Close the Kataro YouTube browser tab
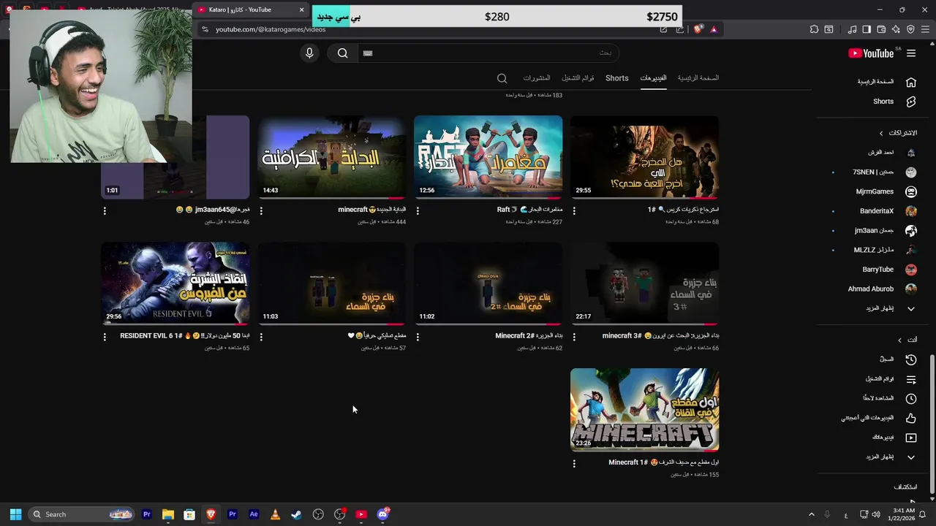 [x=301, y=9]
